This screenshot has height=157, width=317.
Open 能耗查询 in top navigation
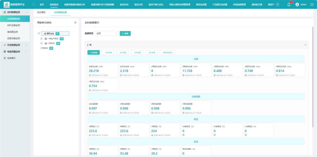54,4
